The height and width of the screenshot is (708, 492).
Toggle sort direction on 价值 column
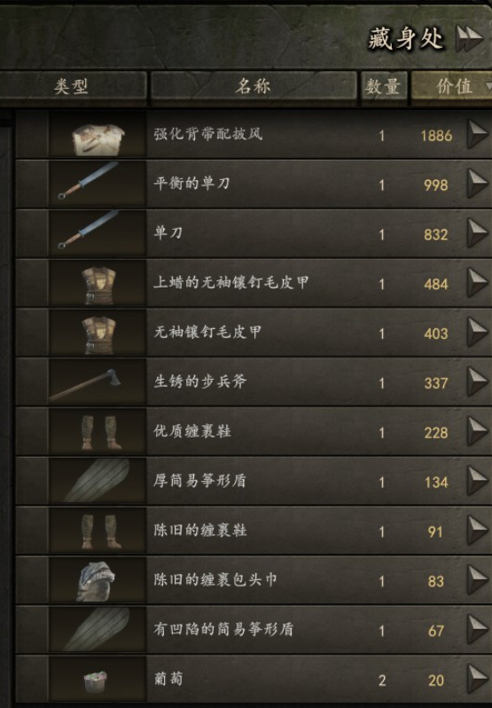(452, 86)
